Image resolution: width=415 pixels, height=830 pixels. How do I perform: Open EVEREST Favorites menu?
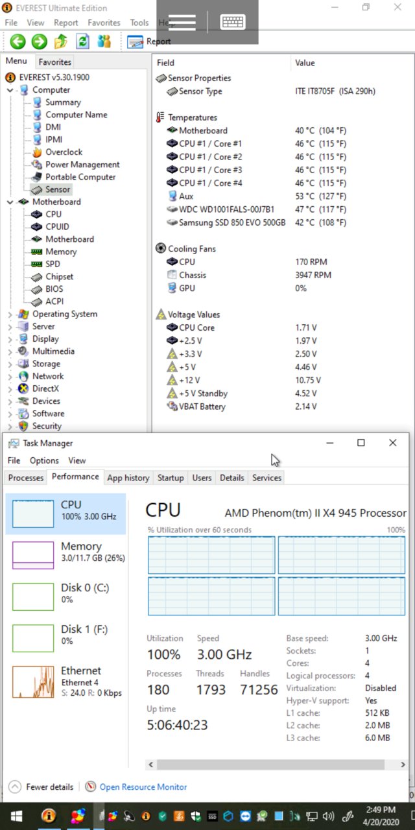(x=104, y=23)
